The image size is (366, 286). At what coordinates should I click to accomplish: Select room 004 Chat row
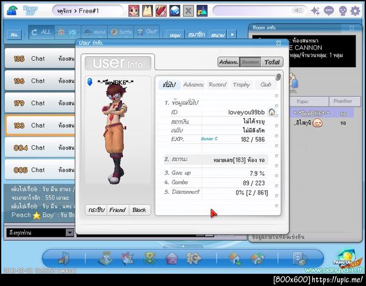[x=40, y=148]
